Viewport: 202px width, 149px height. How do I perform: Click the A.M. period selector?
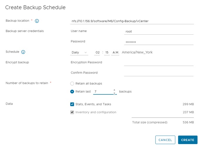115,53
